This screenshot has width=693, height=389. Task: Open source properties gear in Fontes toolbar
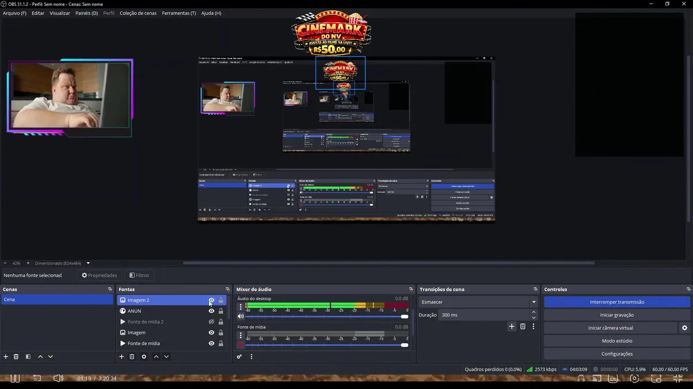point(144,357)
